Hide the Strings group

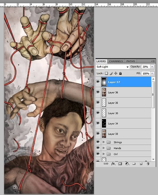[98, 142]
